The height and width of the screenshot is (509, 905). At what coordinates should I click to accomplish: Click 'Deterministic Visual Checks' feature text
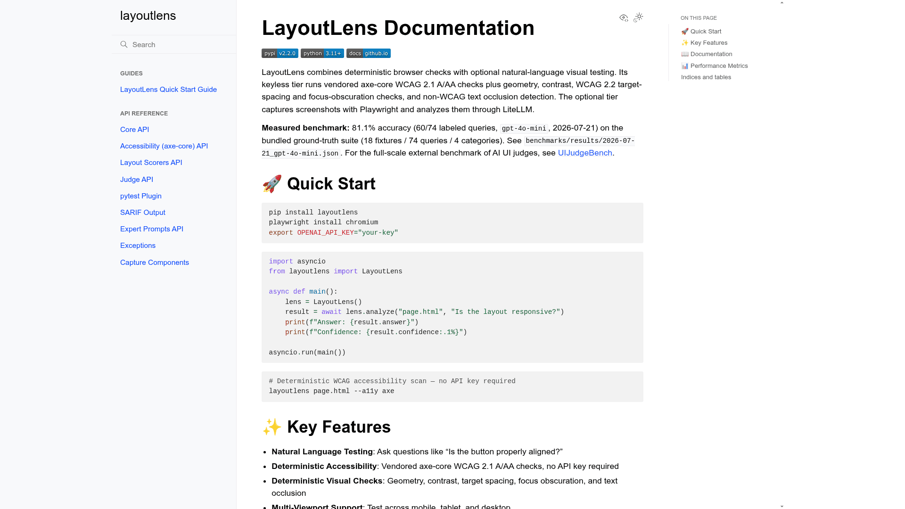click(327, 481)
